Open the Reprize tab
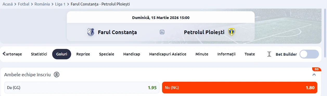The image size is (327, 96). point(83,54)
